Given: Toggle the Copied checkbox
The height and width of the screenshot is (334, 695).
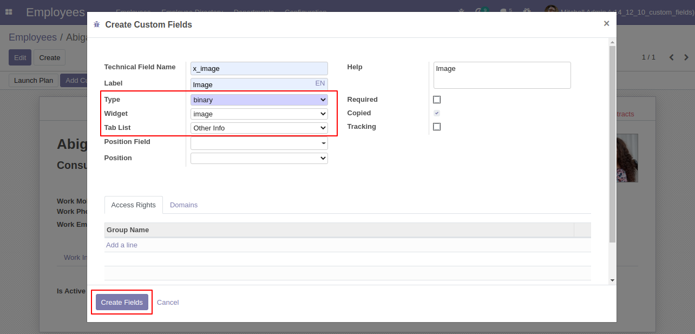Looking at the screenshot, I should click(x=437, y=113).
